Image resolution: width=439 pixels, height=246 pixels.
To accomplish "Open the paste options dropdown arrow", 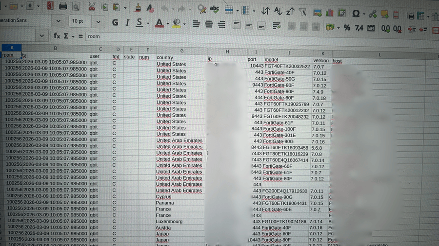I will click(125, 8).
